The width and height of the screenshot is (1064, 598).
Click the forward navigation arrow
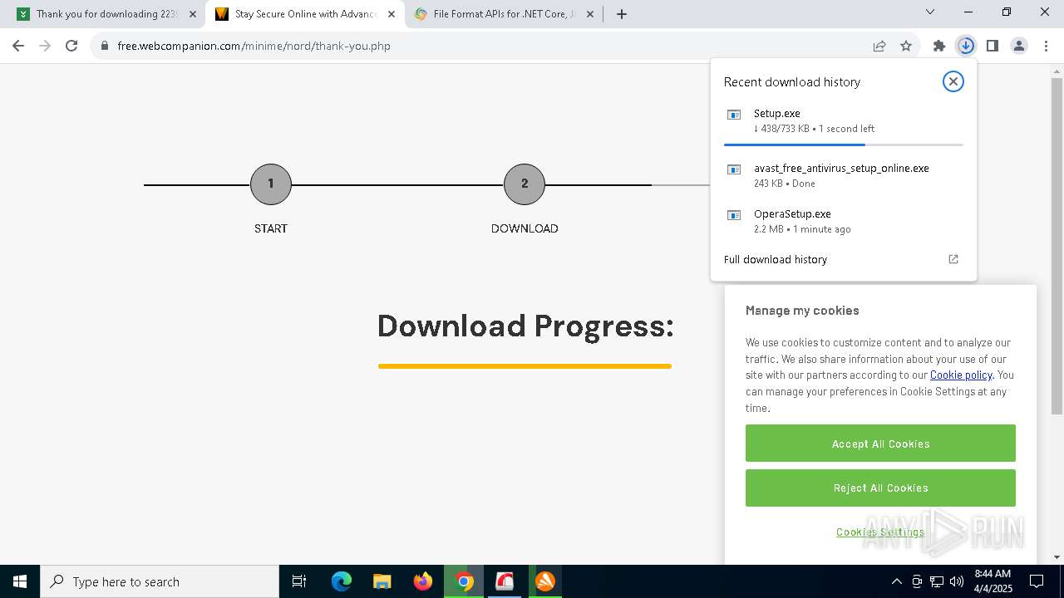point(45,46)
